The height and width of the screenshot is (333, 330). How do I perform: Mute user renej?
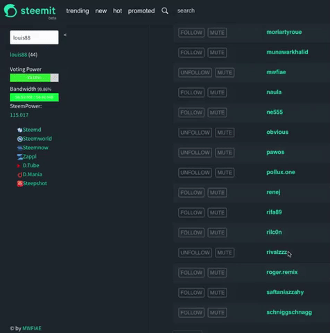point(217,193)
